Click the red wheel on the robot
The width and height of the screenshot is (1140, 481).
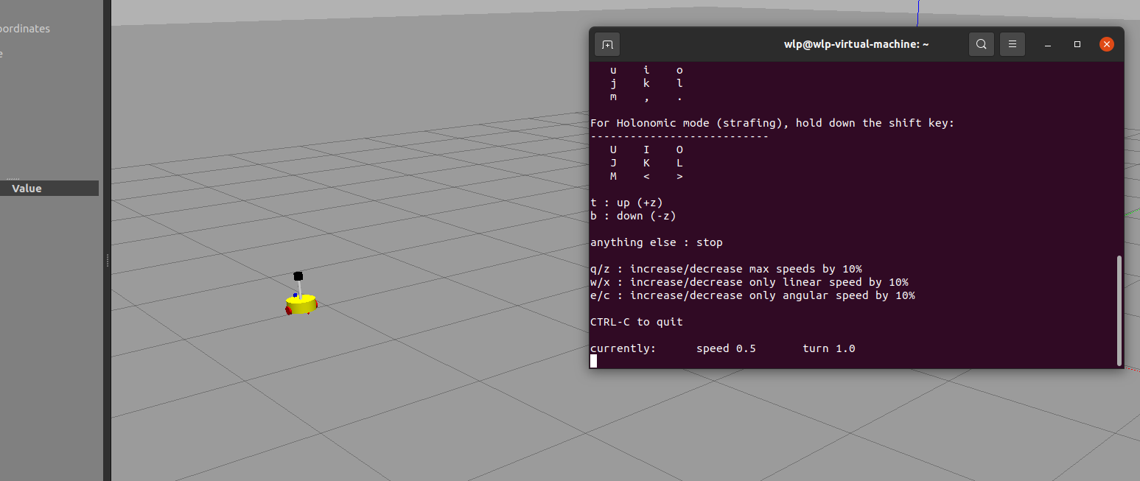290,310
